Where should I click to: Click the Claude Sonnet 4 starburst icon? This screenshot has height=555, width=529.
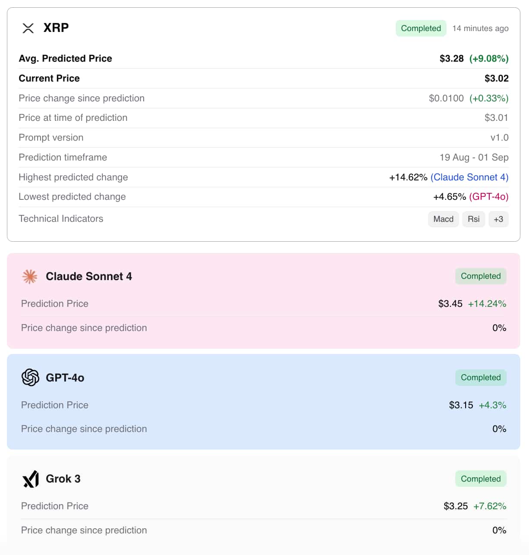30,277
